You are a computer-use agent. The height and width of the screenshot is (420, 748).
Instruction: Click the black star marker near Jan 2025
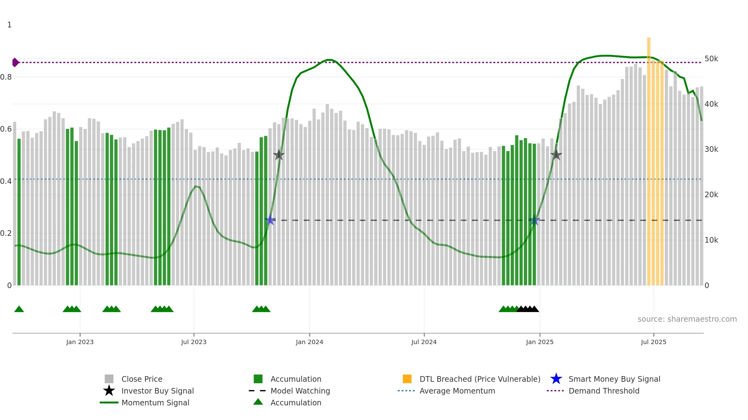pyautogui.click(x=556, y=155)
